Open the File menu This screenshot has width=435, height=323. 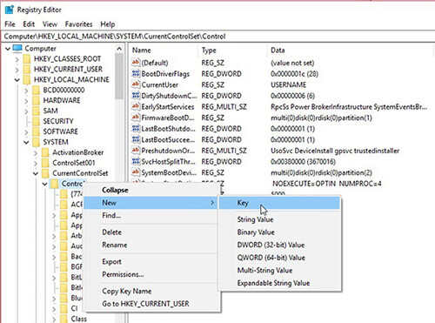click(x=10, y=24)
